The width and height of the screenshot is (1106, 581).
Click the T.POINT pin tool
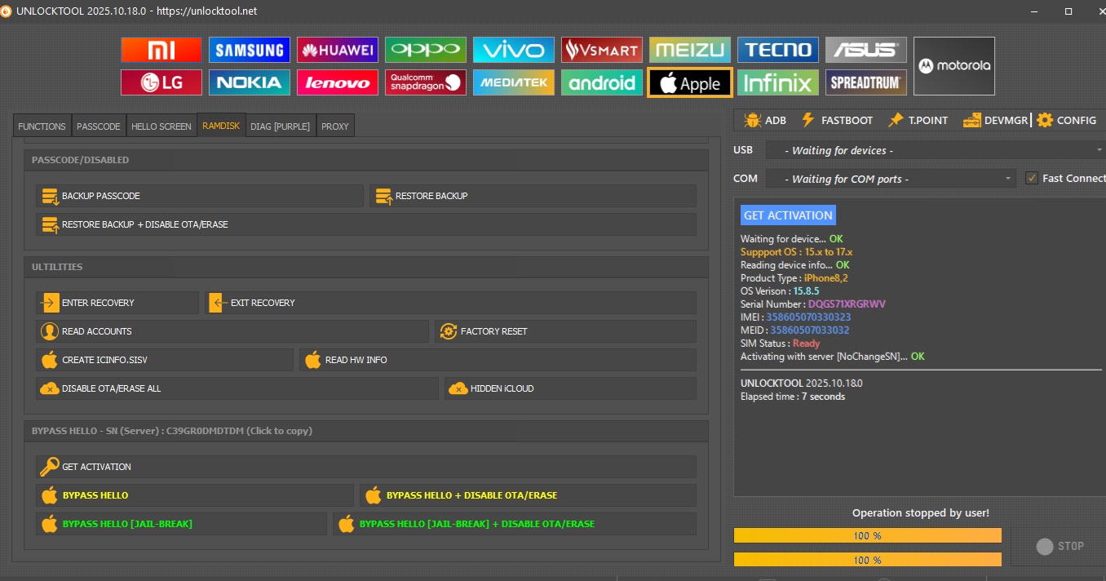click(x=918, y=120)
